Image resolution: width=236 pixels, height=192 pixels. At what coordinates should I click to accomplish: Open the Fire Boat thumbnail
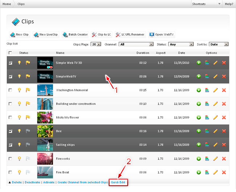[x=45, y=172]
